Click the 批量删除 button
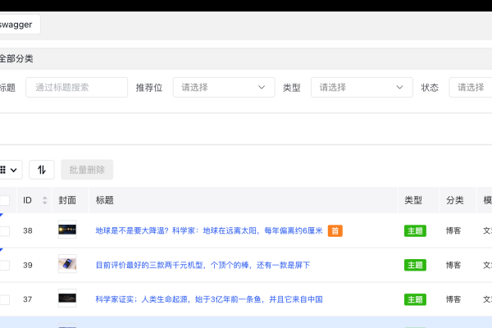This screenshot has height=328, width=492. coord(87,170)
